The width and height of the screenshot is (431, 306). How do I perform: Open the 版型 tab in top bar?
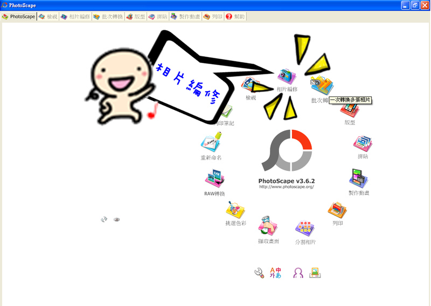pyautogui.click(x=136, y=17)
